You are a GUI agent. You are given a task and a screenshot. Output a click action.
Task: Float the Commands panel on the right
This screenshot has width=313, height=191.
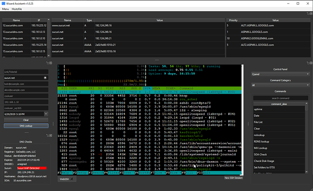click(x=308, y=63)
